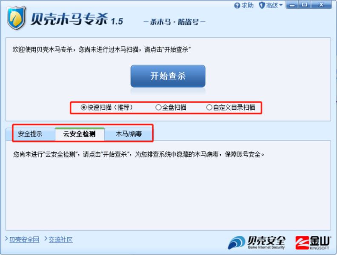Click the arrow icon before 交流社区
This screenshot has height=255, width=337.
pos(46,238)
